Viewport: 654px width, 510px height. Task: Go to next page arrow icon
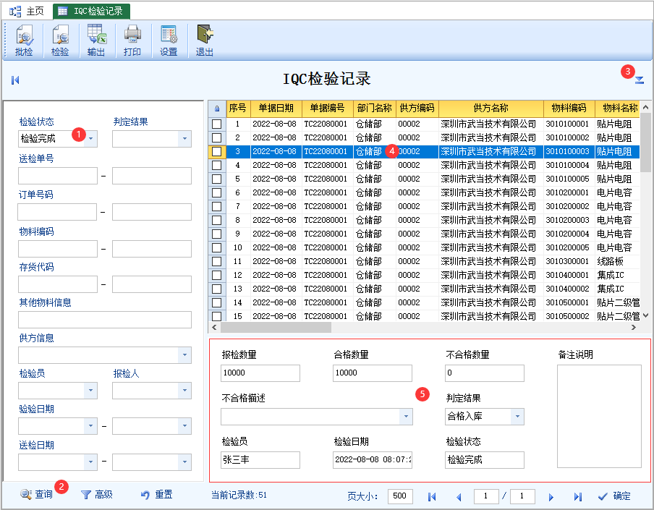(x=551, y=496)
